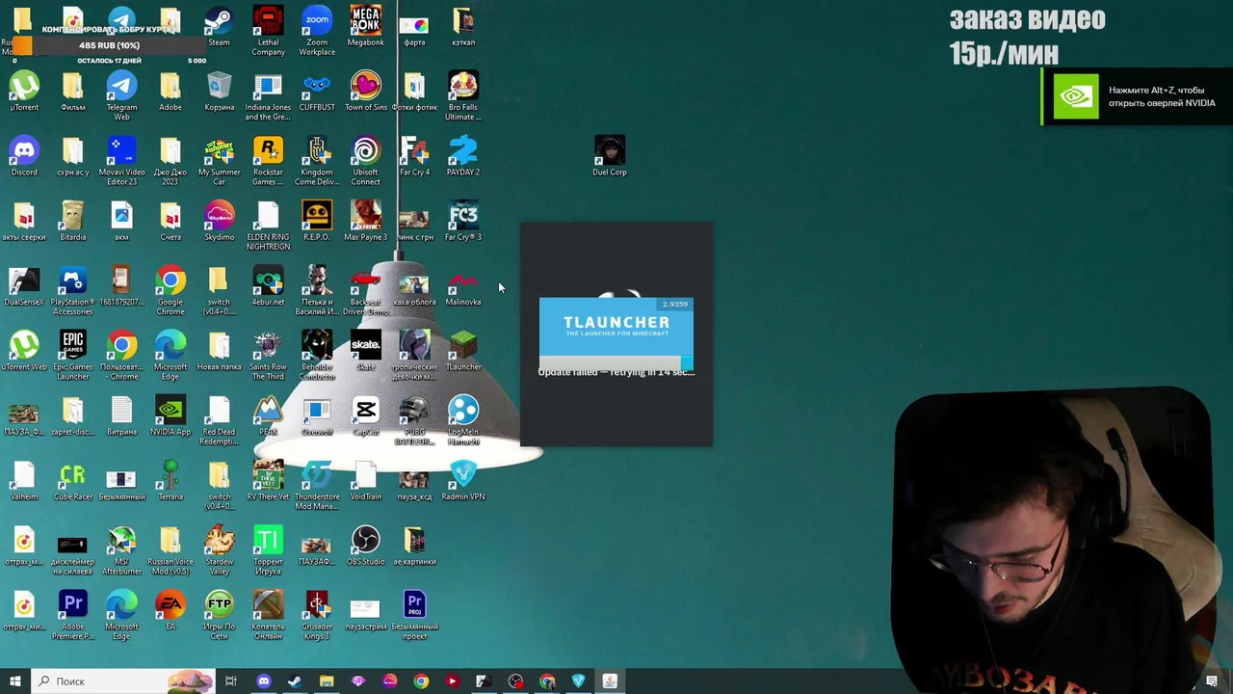This screenshot has width=1233, height=694.
Task: Select the CapCut desktop icon
Action: pyautogui.click(x=365, y=415)
